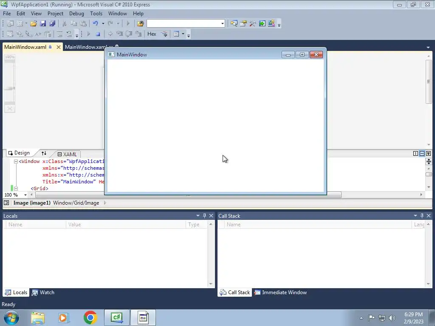The width and height of the screenshot is (435, 326).
Task: Open the Window menu
Action: click(118, 13)
